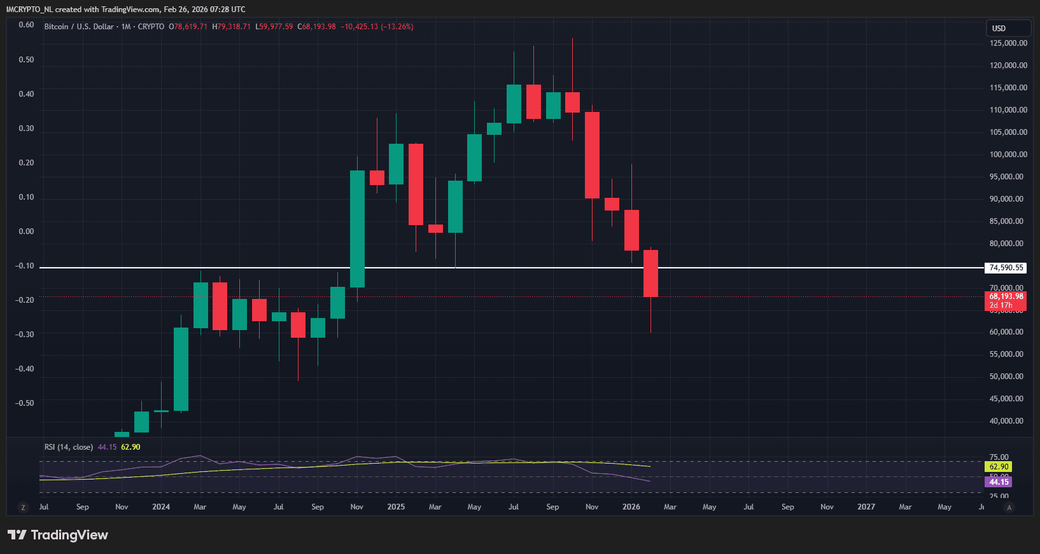This screenshot has width=1040, height=554.
Task: Click the Z timezone icon at bottom-left
Action: pos(24,507)
